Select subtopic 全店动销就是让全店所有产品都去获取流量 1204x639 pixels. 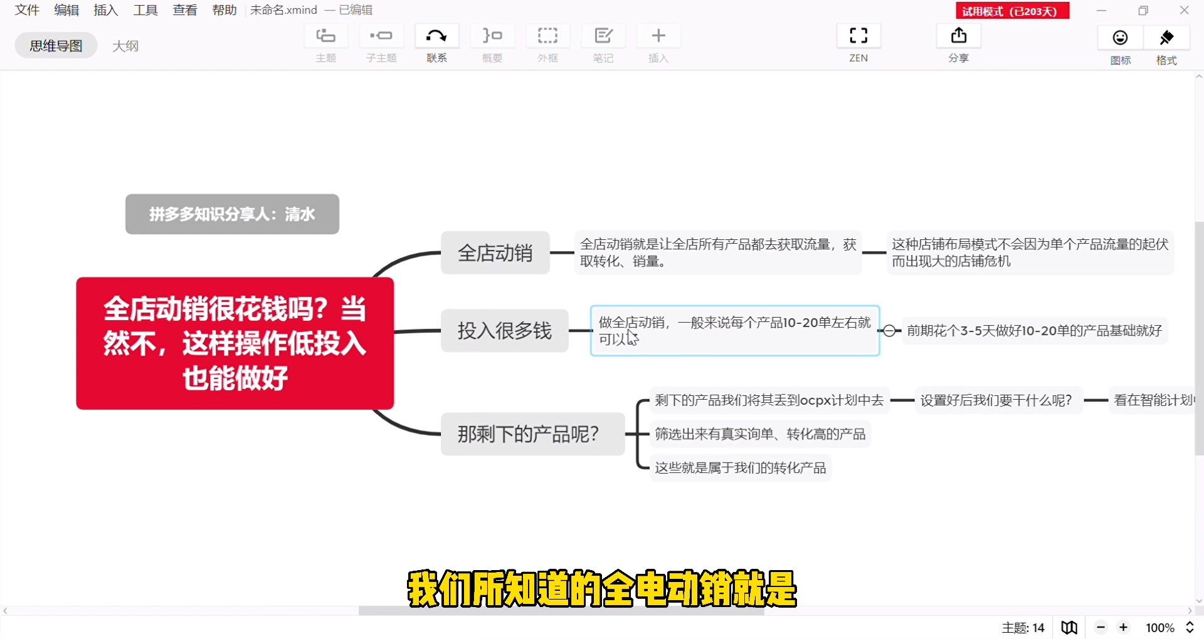coord(718,252)
